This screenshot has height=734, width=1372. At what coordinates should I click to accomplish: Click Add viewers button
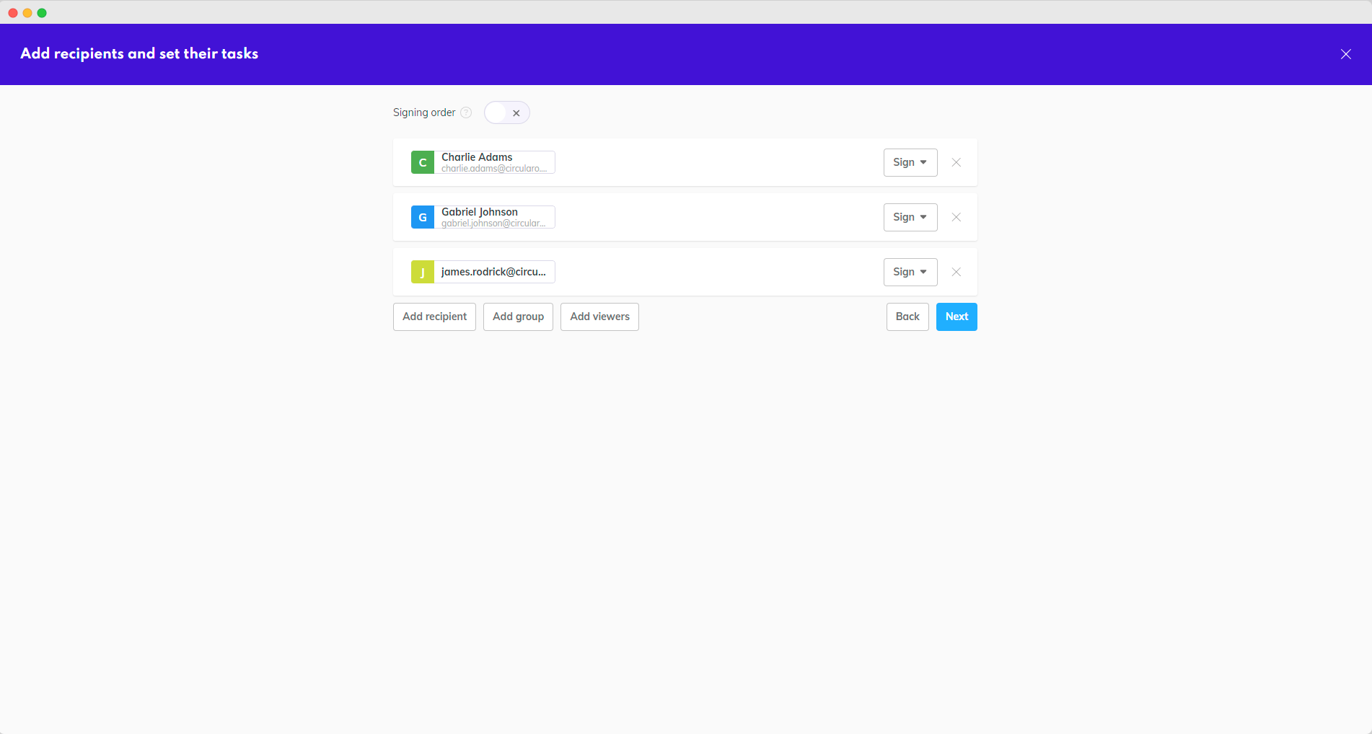click(x=599, y=317)
